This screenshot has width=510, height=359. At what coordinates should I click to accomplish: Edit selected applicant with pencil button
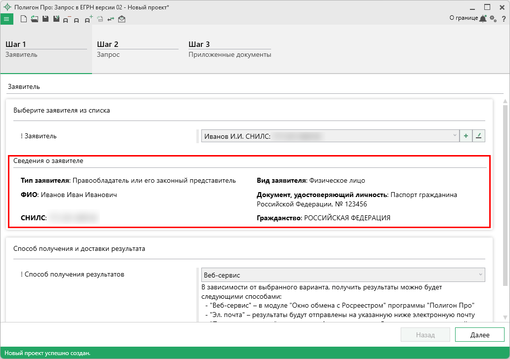tap(478, 136)
